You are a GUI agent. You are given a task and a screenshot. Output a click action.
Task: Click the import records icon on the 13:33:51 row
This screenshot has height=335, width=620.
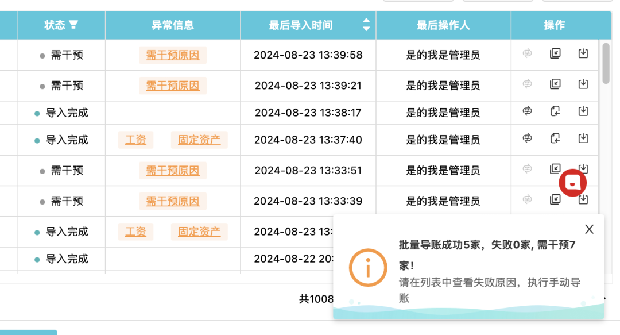[555, 170]
